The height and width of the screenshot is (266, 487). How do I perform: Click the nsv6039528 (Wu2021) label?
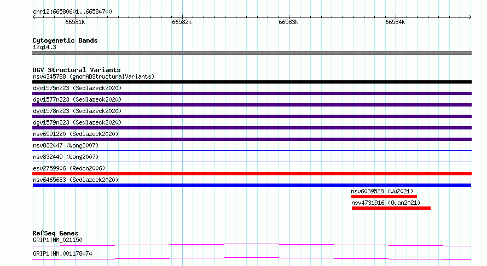click(382, 191)
